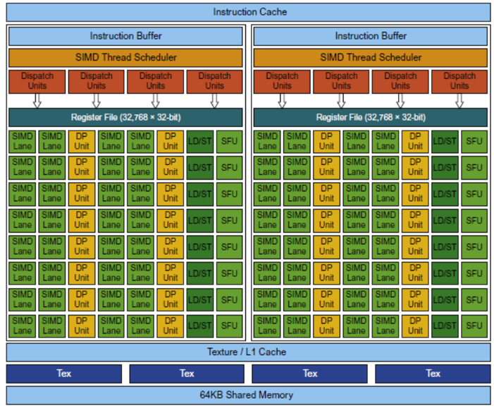The width and height of the screenshot is (494, 408).
Task: Click the arrow below the rightmost Dispatch Units
Action: 459,101
